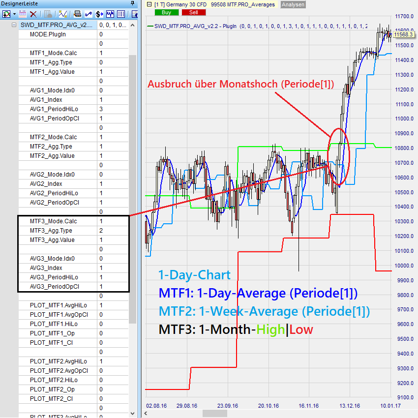Select the MTF2_Agg.Value property label
The image size is (418, 418).
pyautogui.click(x=52, y=156)
